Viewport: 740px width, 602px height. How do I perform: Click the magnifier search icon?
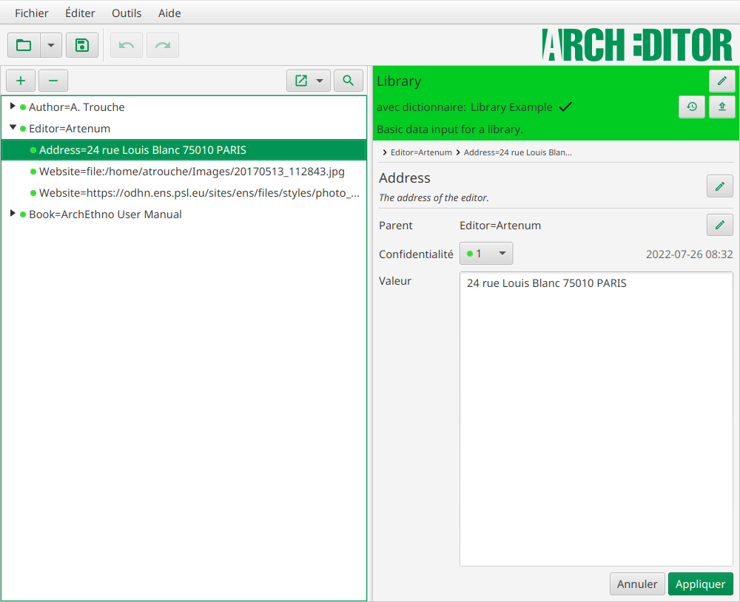pos(349,81)
